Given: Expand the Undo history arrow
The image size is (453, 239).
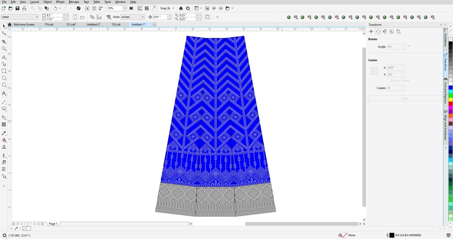Looking at the screenshot, I should [60, 8].
